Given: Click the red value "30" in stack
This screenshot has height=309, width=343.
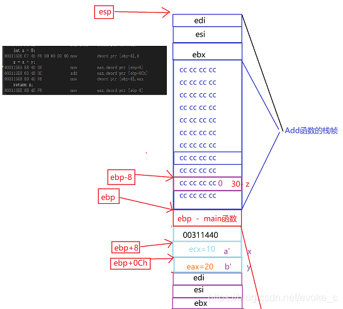Looking at the screenshot, I should 235,184.
